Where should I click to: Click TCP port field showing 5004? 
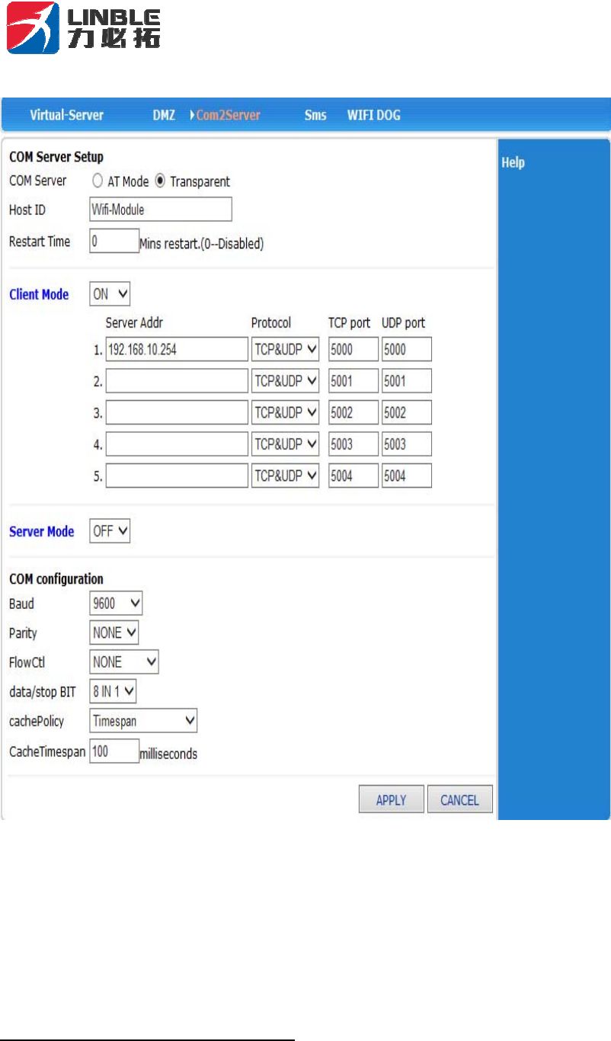pos(353,476)
